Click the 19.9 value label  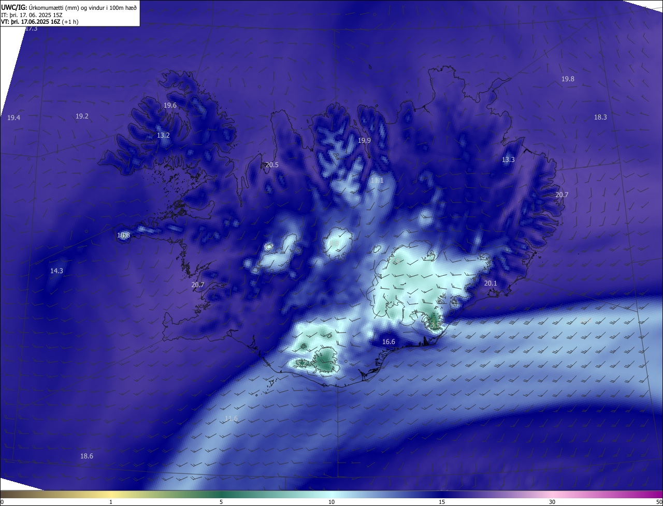(x=364, y=141)
